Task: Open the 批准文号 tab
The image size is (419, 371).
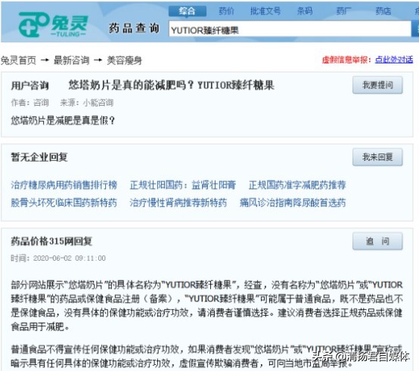Action: click(x=265, y=11)
